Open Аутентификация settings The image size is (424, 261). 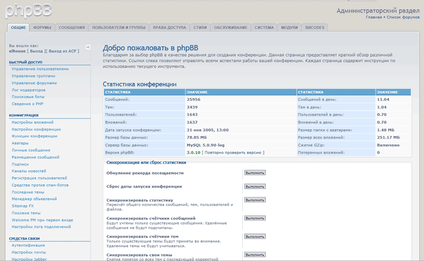[x=28, y=245]
